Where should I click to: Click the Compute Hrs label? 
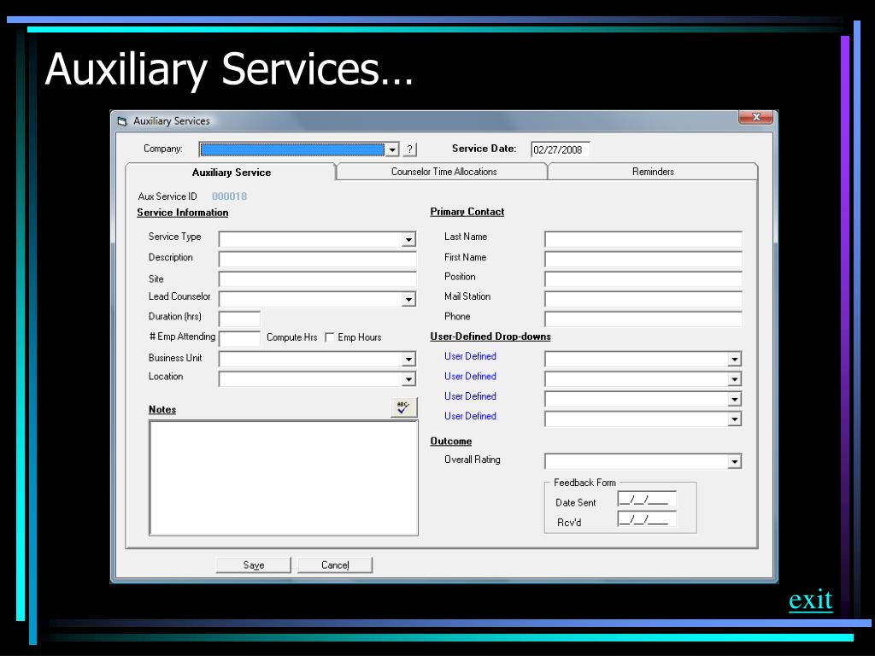pos(292,337)
